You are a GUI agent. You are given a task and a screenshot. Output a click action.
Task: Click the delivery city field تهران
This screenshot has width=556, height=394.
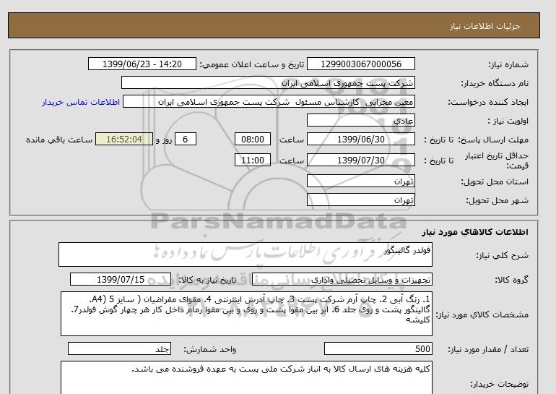[x=360, y=200]
